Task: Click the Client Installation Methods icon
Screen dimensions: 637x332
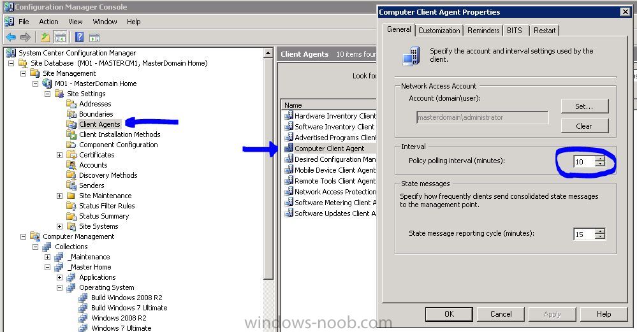Action: click(71, 134)
